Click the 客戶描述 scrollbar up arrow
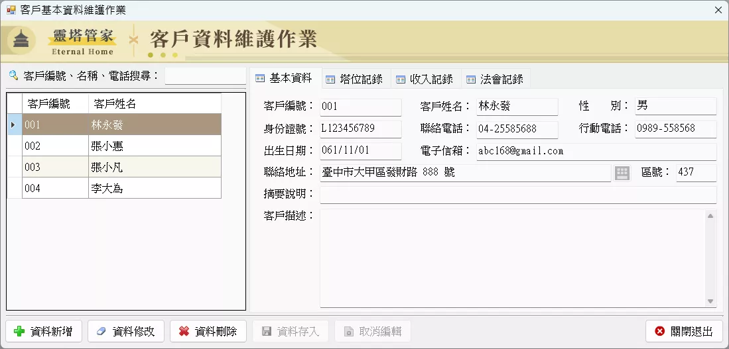 (x=710, y=216)
